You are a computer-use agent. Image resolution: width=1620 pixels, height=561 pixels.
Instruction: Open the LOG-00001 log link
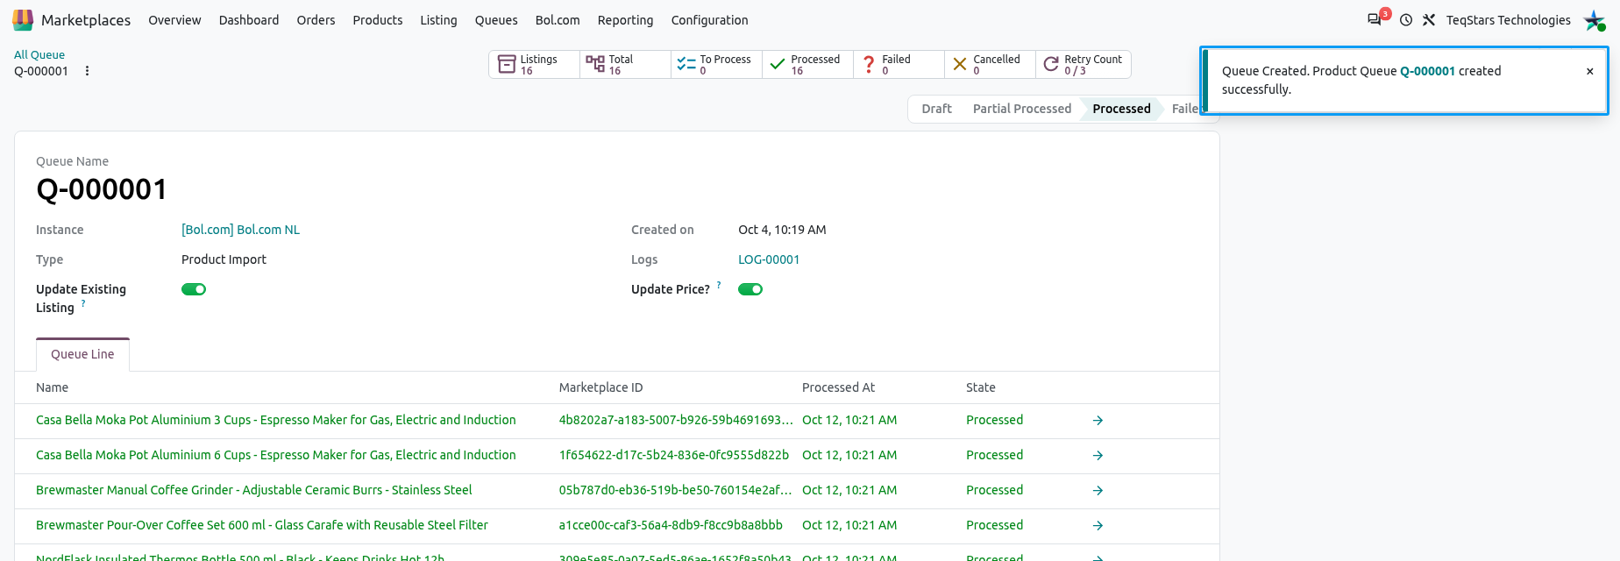[769, 259]
